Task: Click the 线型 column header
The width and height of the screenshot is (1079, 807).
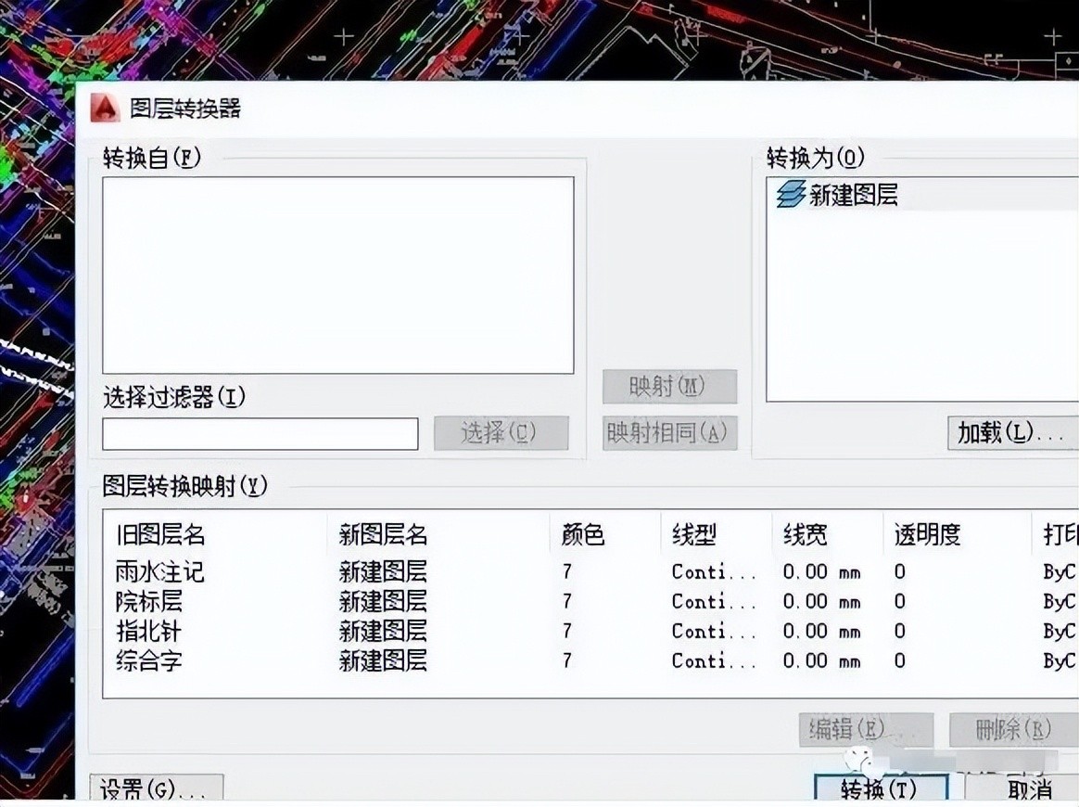Action: [x=694, y=535]
